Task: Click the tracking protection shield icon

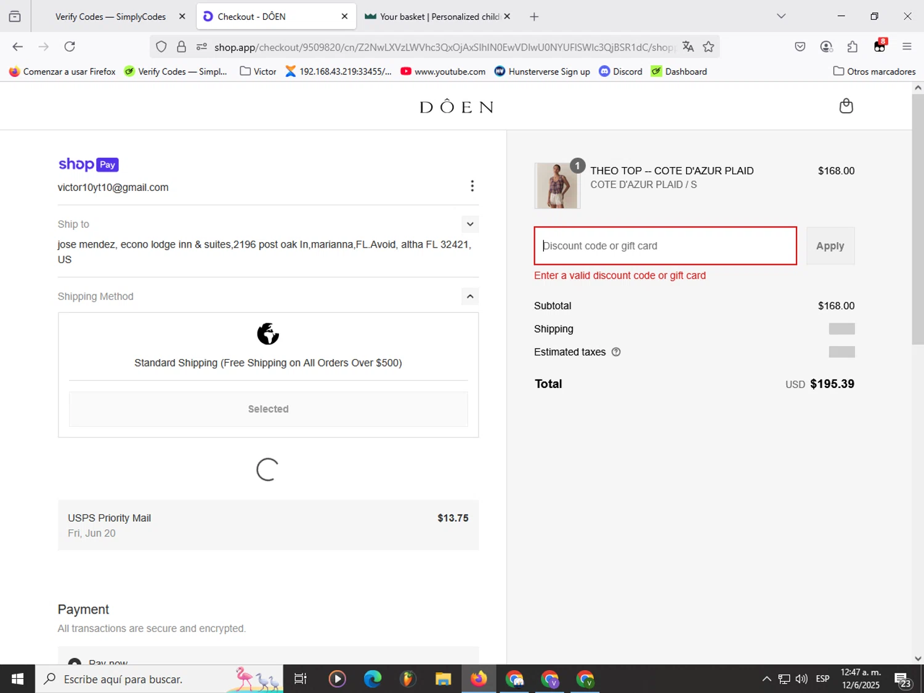Action: (x=161, y=47)
